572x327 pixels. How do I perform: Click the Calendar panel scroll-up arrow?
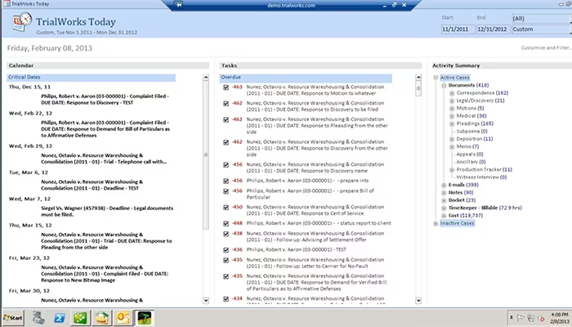coord(206,78)
